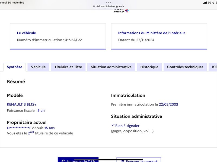Go to the Historique tab

[149, 67]
